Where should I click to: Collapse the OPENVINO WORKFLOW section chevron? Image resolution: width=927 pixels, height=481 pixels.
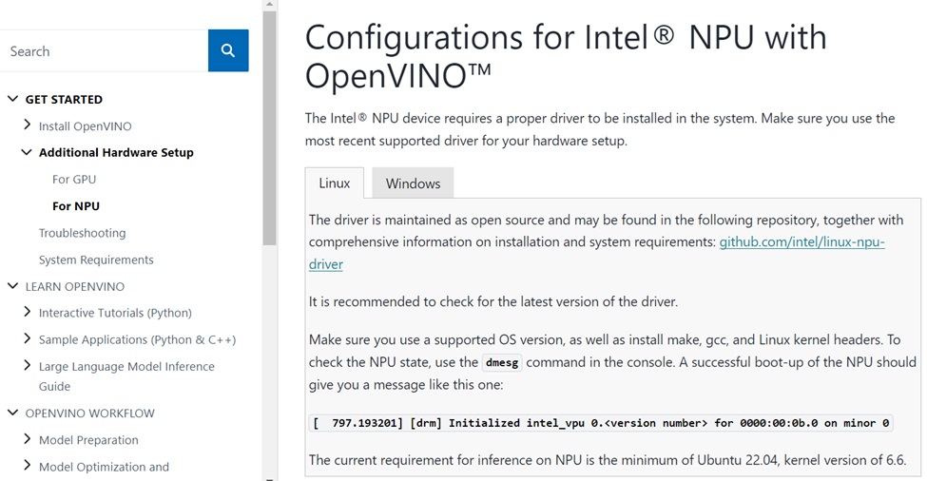pyautogui.click(x=12, y=413)
